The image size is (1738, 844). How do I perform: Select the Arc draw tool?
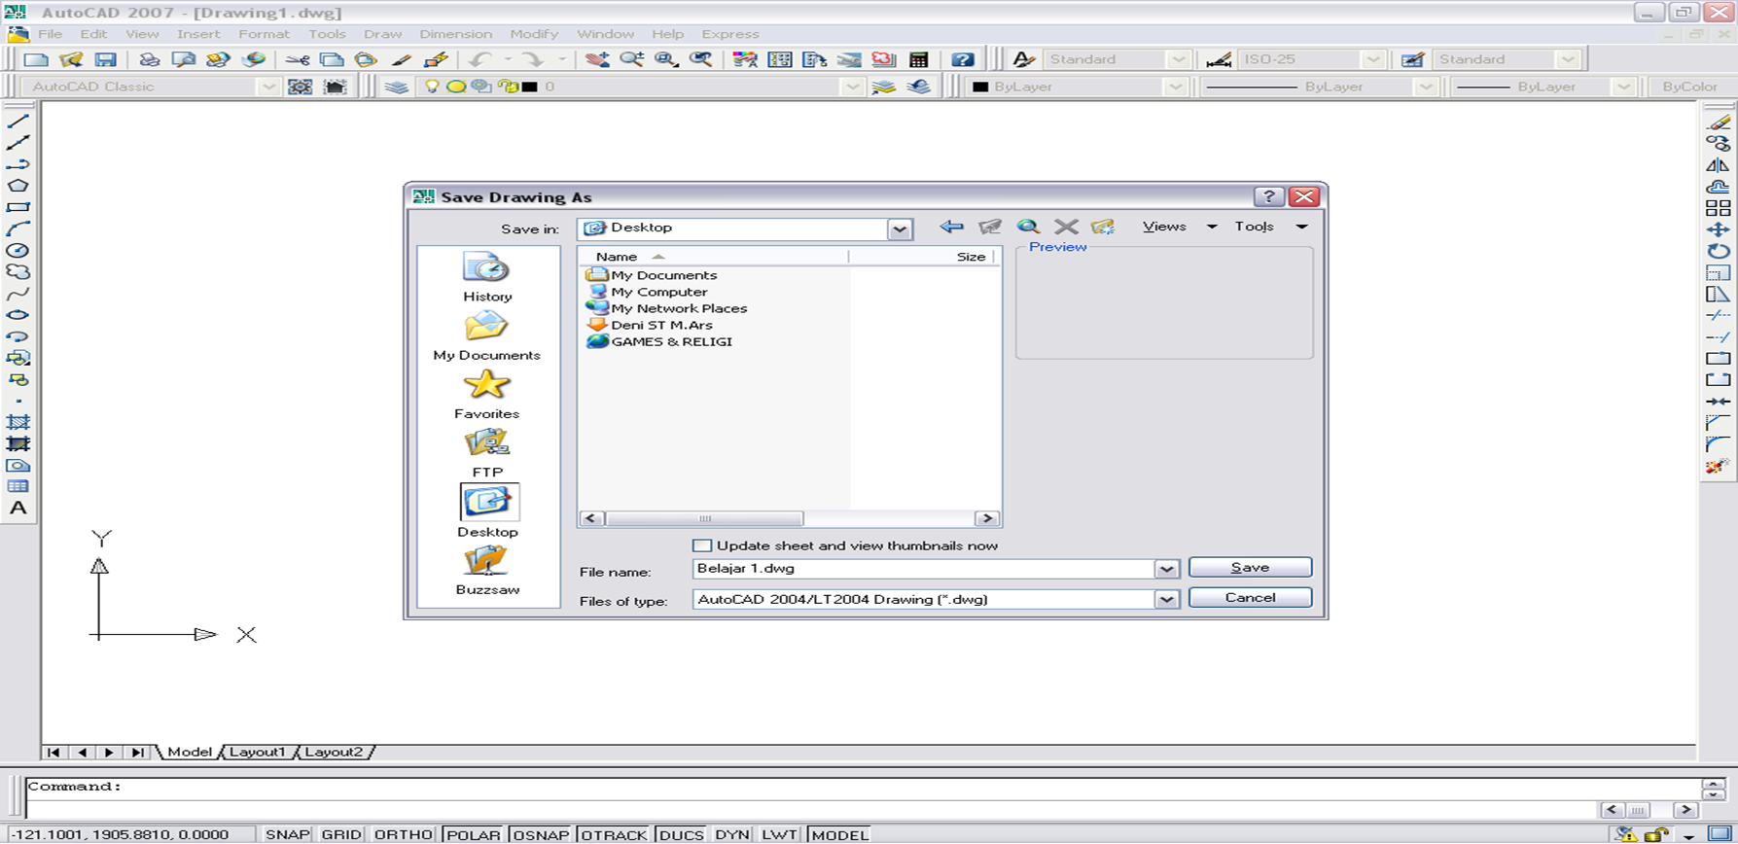[18, 229]
